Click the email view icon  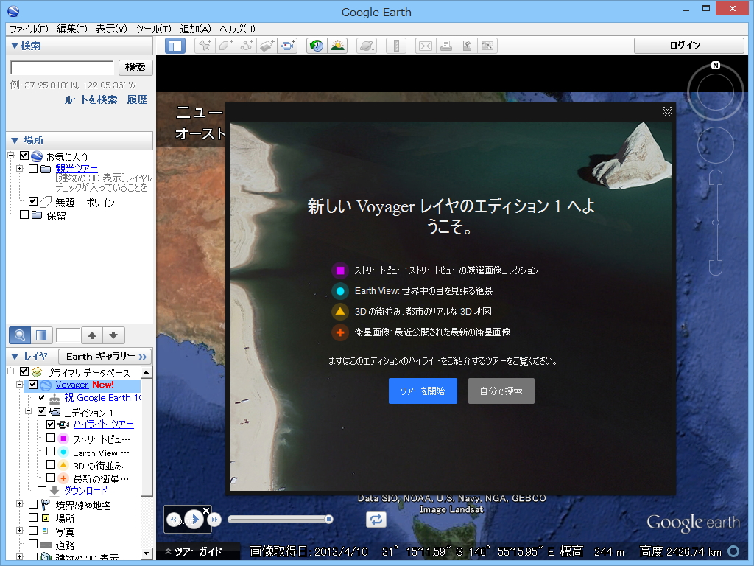pyautogui.click(x=425, y=46)
